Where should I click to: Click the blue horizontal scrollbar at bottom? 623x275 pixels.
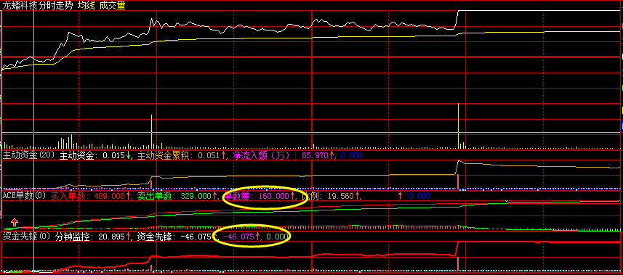[x=71, y=273]
